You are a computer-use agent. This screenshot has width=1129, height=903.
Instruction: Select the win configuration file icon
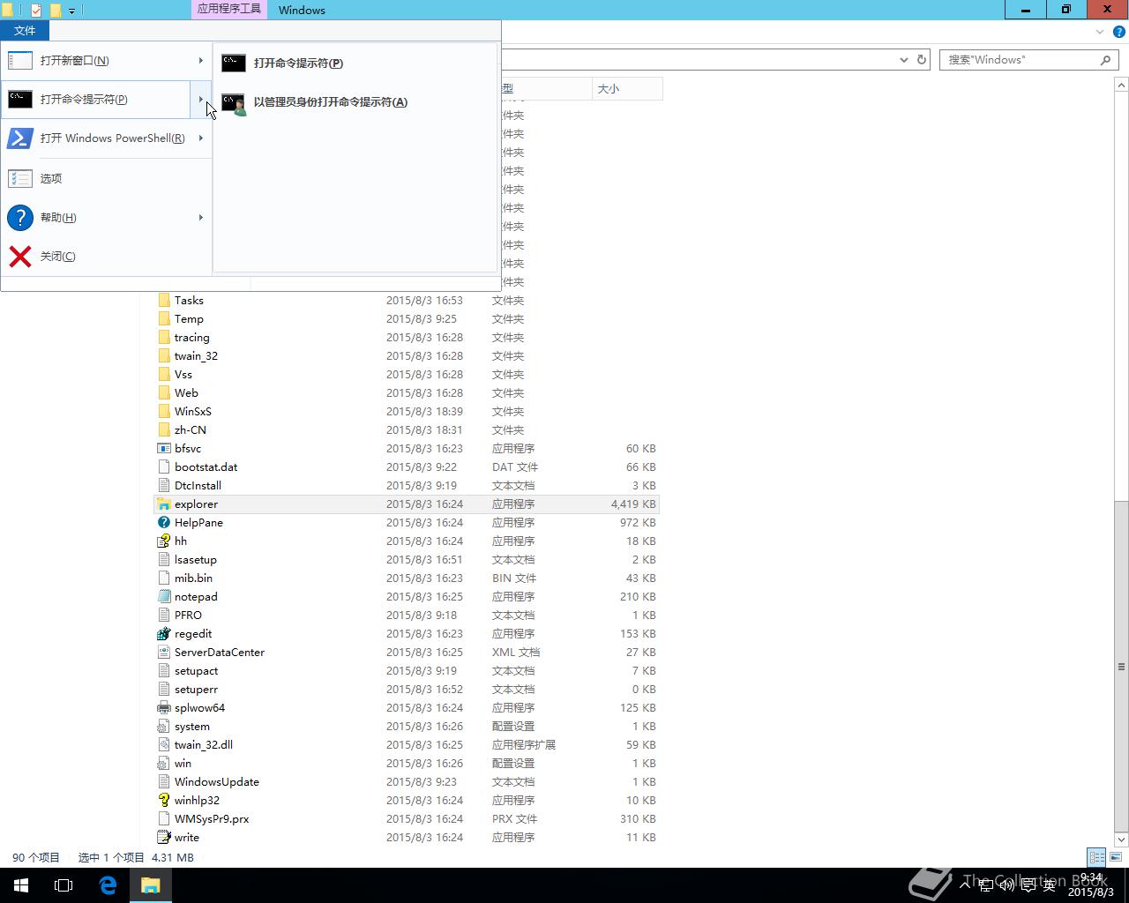[164, 764]
